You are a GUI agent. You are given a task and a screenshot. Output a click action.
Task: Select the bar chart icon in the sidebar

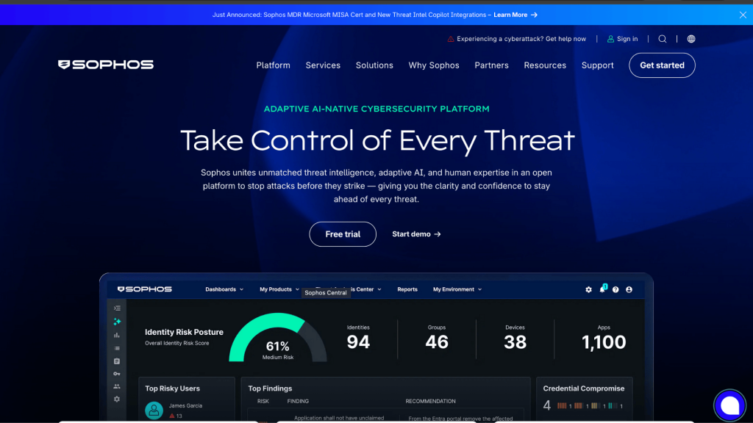116,334
